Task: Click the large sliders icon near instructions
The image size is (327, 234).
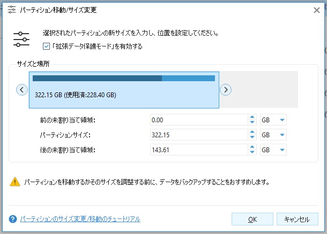Action: 21,40
